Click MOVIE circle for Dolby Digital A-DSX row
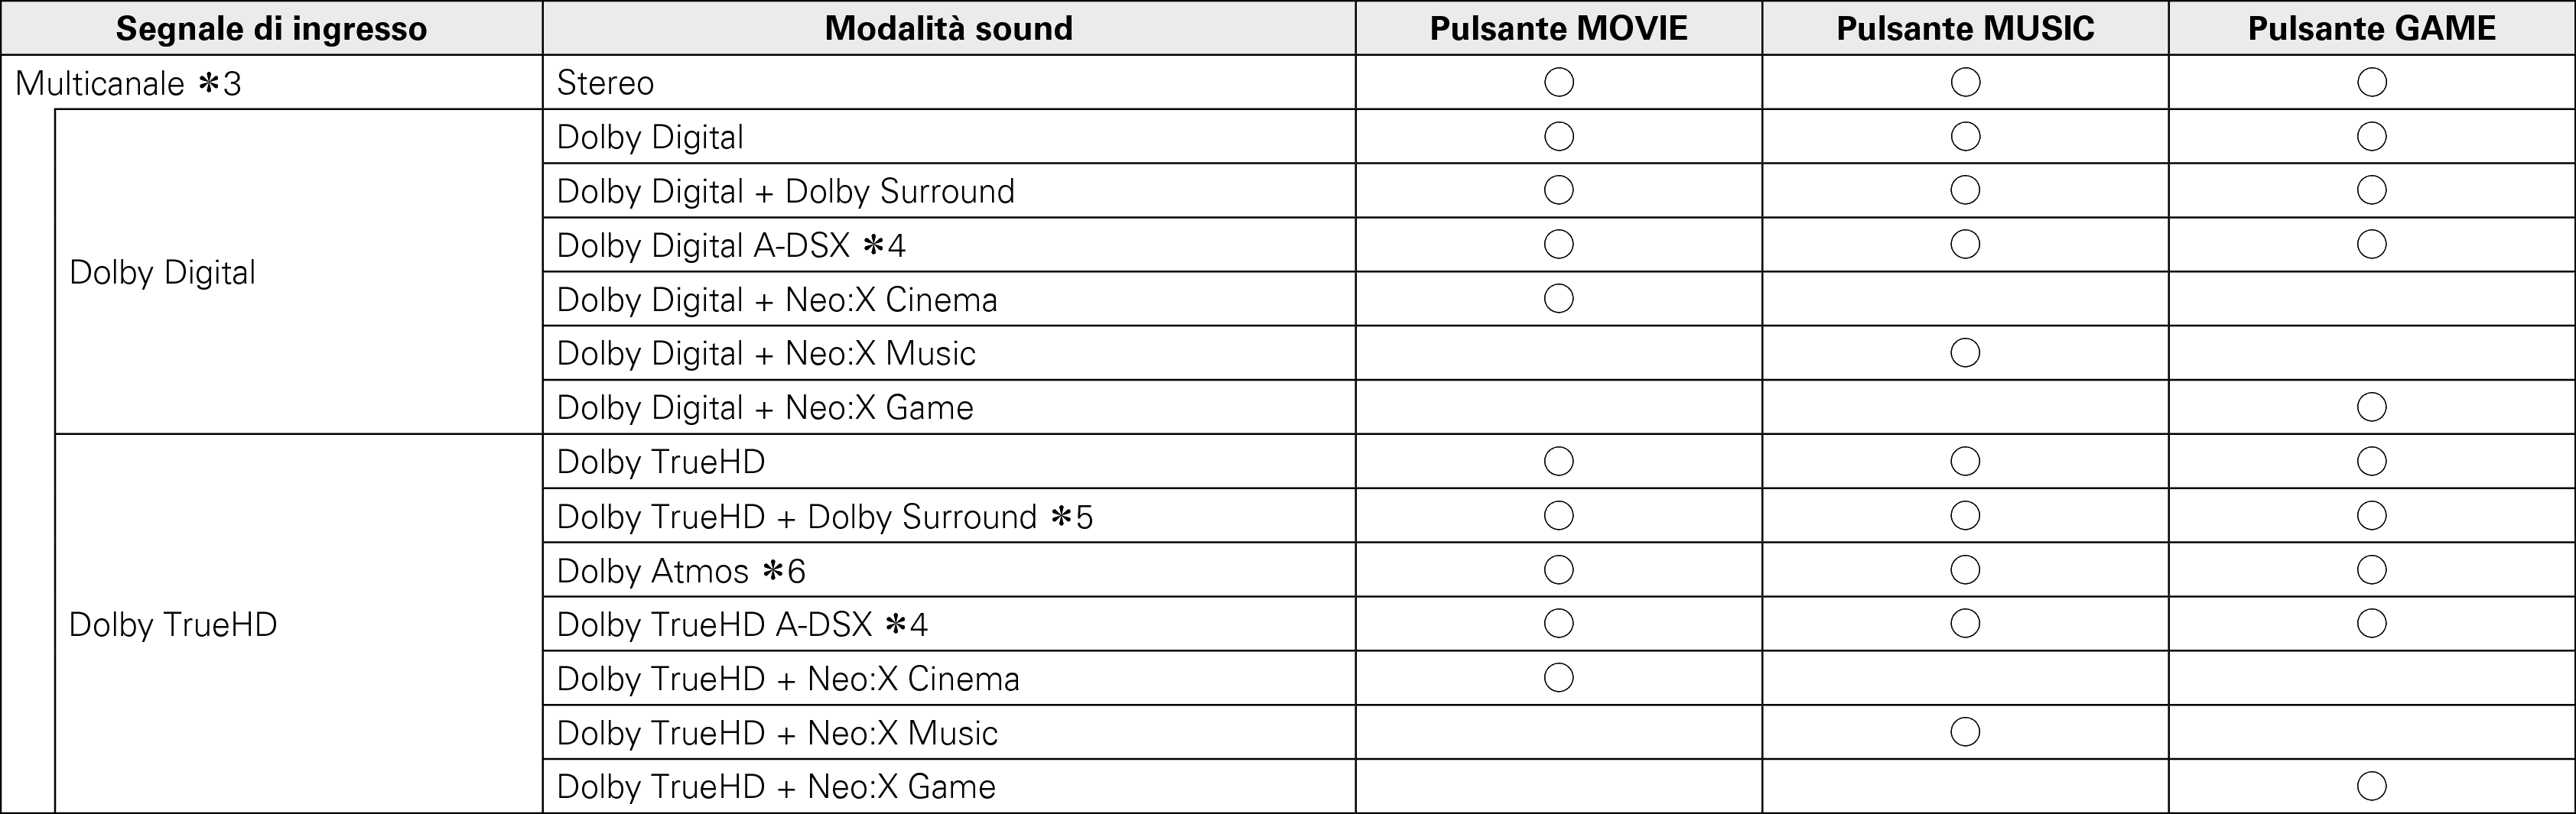The height and width of the screenshot is (814, 2576). tap(1558, 245)
